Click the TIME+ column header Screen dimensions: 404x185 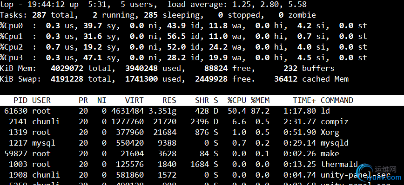tap(304, 100)
